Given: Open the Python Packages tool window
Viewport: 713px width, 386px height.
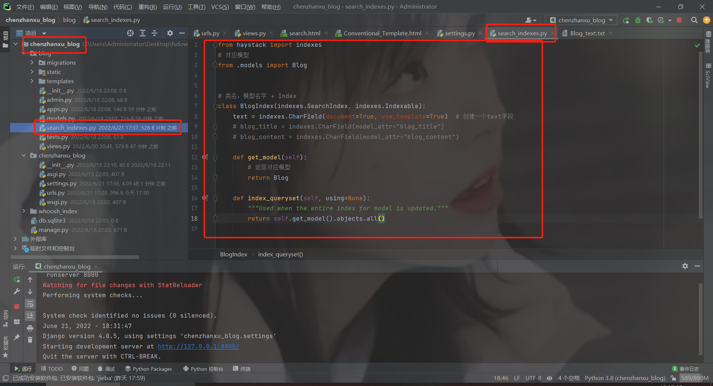Looking at the screenshot, I should 149,369.
